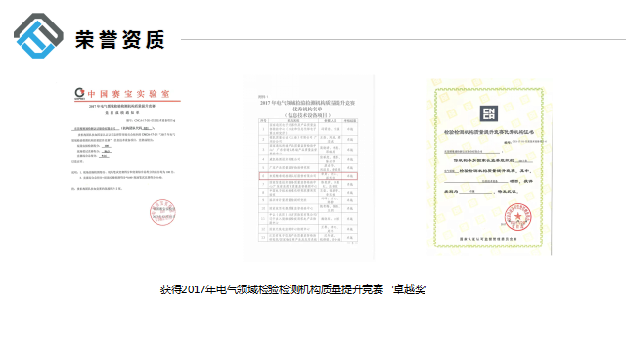Screen dimensions: 626x352
Task: Open the green-bordered CNCA certificate image
Action: [x=489, y=167]
